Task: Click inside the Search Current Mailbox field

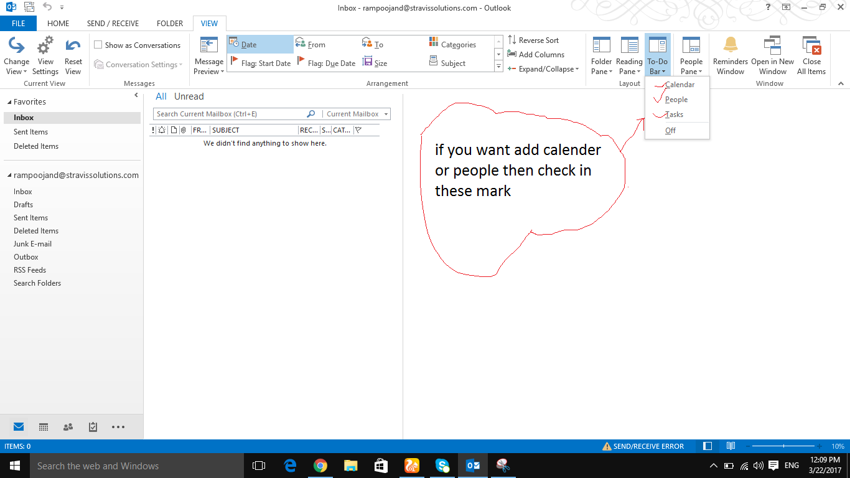Action: pyautogui.click(x=230, y=114)
